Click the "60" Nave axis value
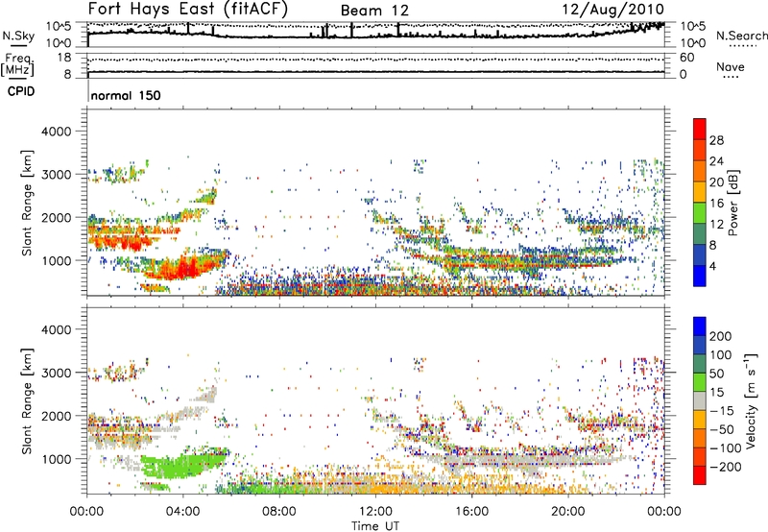This screenshot has width=768, height=532. [x=686, y=58]
